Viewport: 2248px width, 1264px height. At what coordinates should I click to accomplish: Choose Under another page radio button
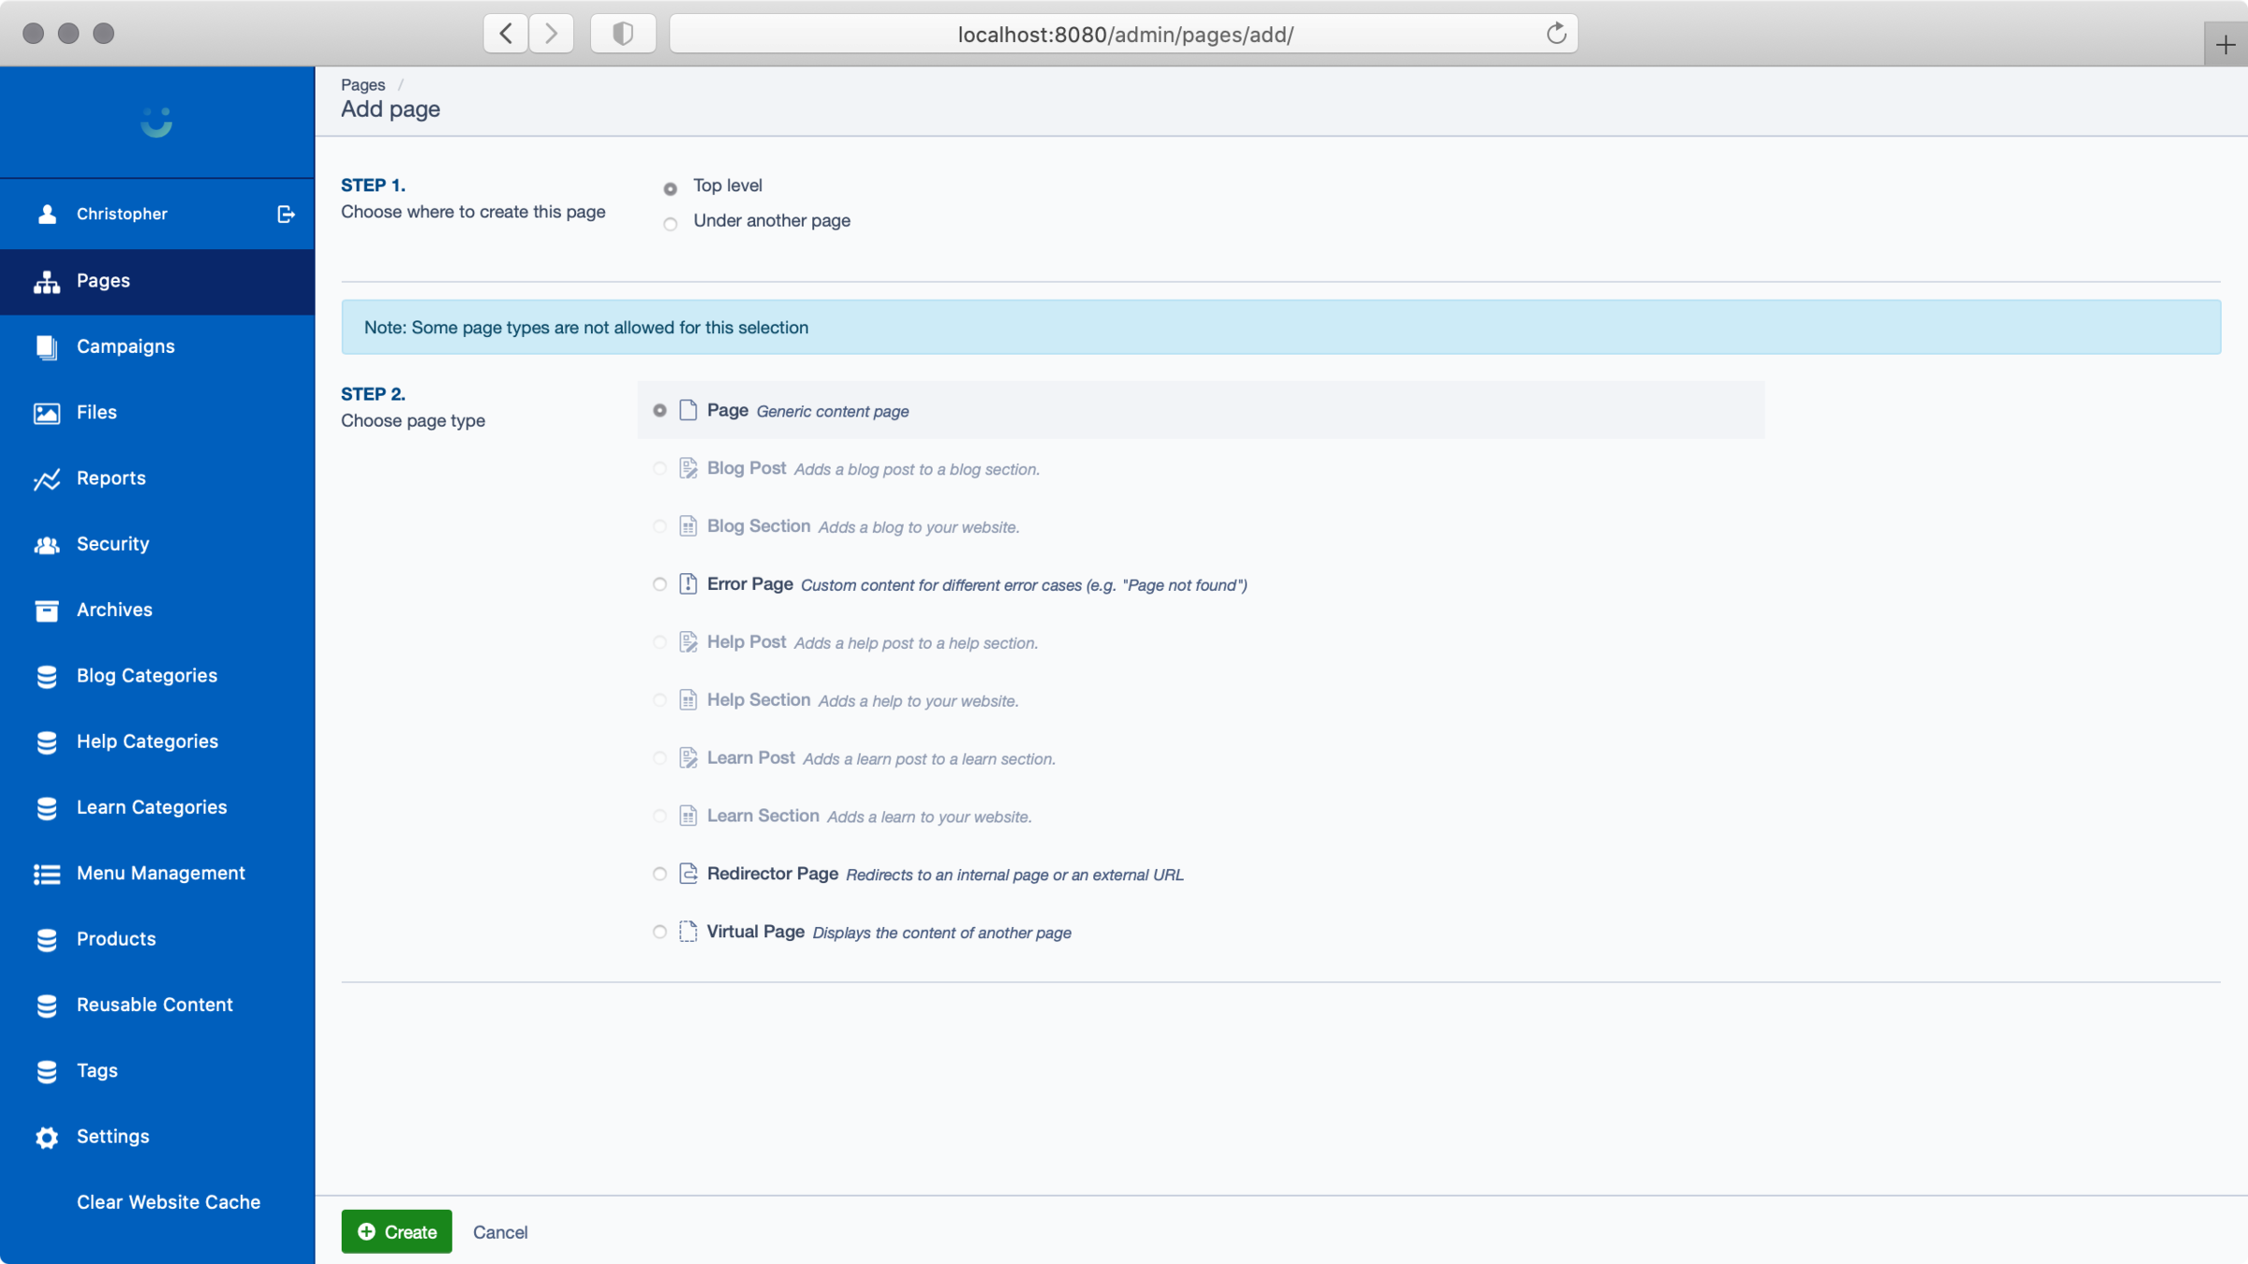(x=671, y=224)
